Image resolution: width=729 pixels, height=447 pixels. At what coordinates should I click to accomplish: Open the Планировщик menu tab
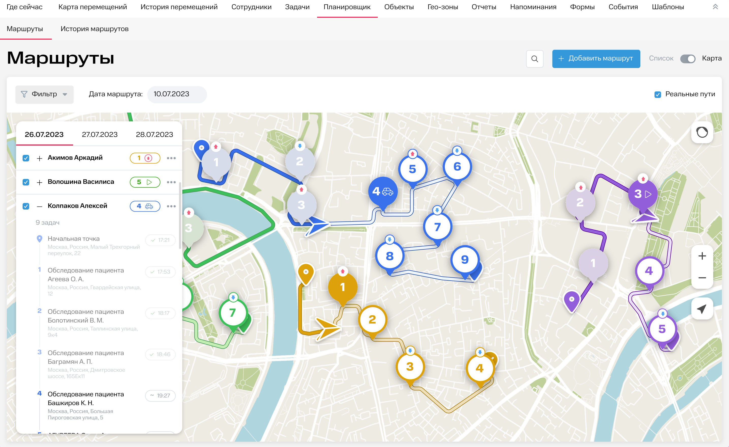(347, 7)
